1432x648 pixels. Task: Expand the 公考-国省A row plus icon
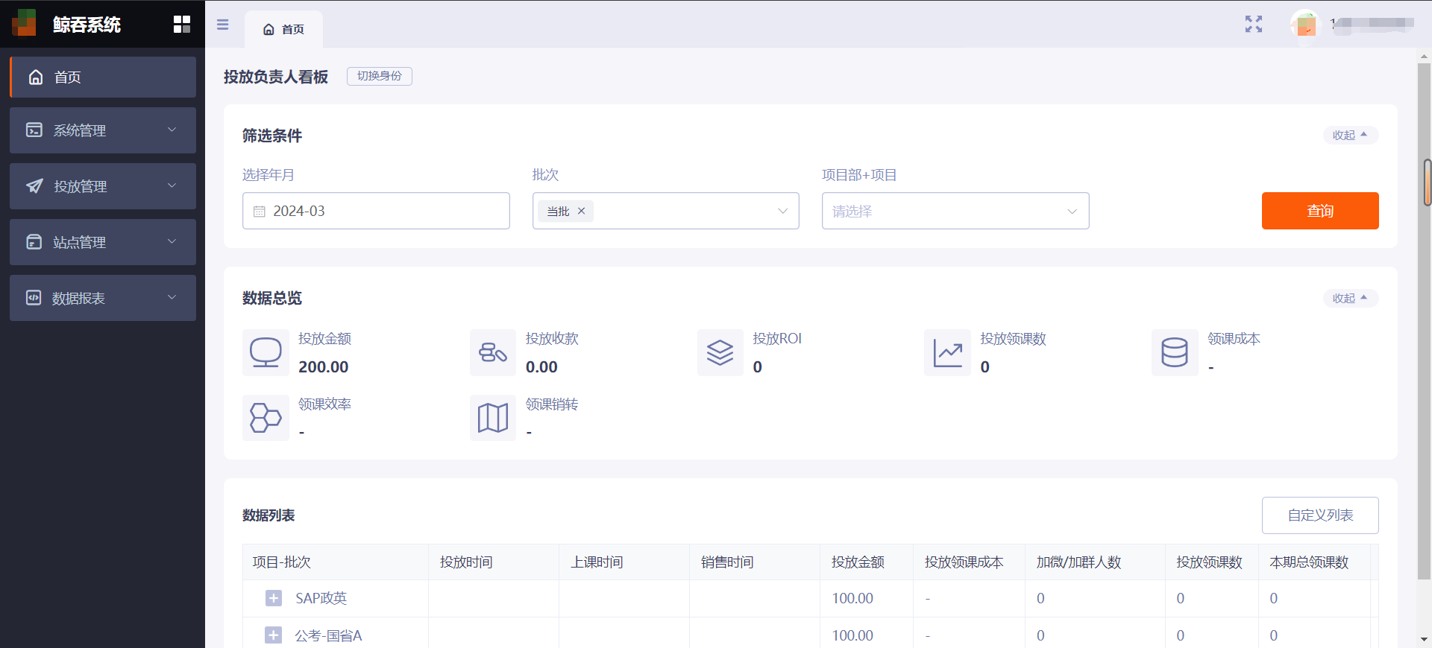274,635
